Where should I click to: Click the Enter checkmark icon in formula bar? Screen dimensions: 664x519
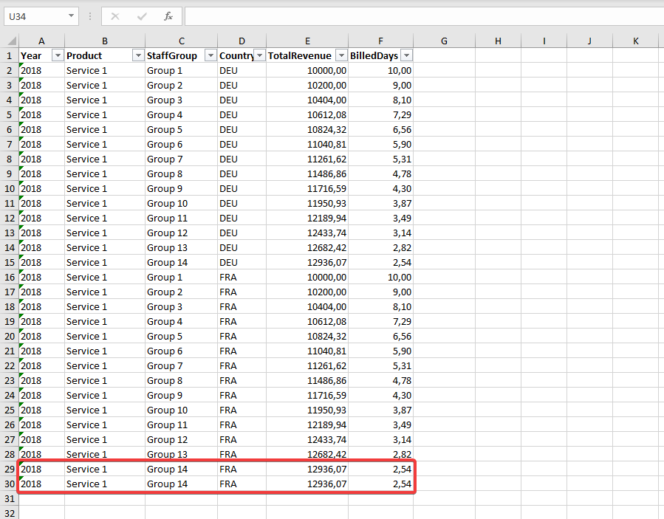coord(142,16)
